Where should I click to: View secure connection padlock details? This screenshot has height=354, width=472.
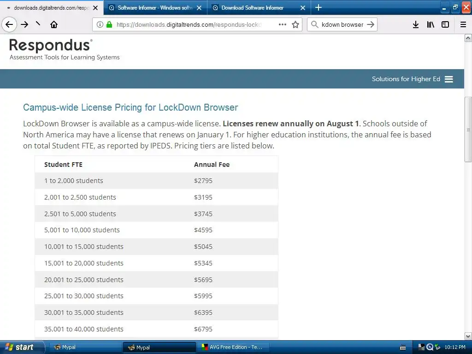pyautogui.click(x=109, y=24)
